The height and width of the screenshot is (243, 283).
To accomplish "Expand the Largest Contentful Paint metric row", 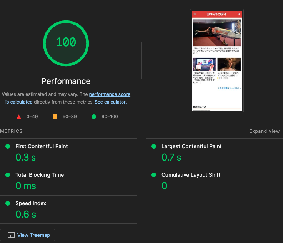I will [215, 153].
